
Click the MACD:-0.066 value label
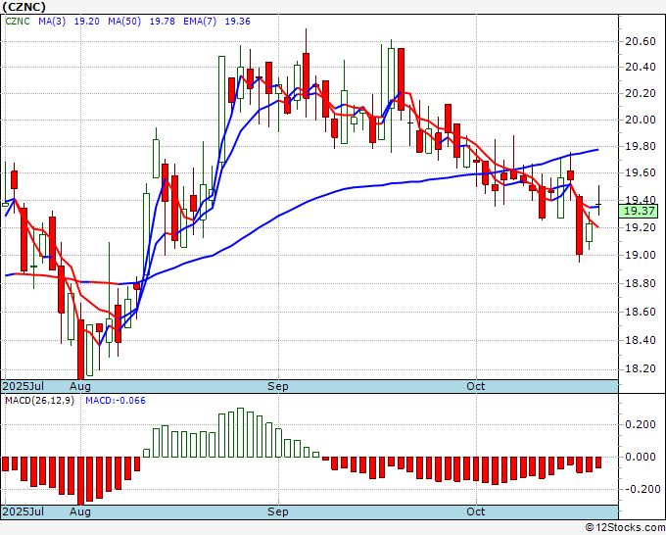pos(116,400)
